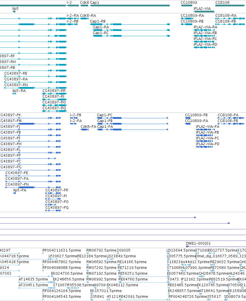Select transcript I-2-RB label
This screenshot has width=246, height=301.
point(73,21)
